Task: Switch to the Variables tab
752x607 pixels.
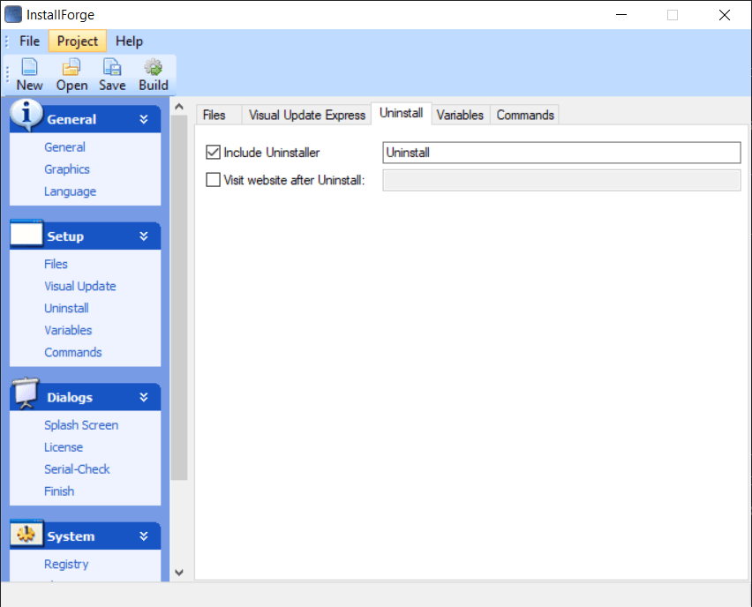Action: pyautogui.click(x=460, y=115)
